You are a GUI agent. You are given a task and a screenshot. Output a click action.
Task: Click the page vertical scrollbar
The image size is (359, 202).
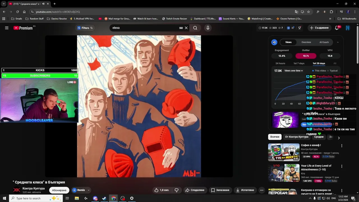coord(357,45)
